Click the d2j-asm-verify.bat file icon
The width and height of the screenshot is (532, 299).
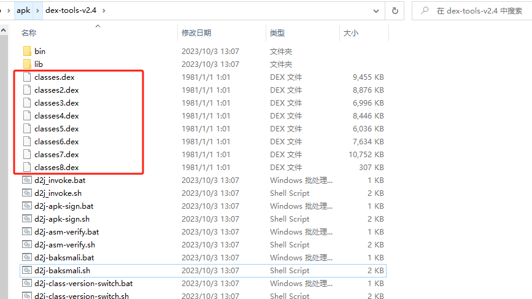coord(27,232)
